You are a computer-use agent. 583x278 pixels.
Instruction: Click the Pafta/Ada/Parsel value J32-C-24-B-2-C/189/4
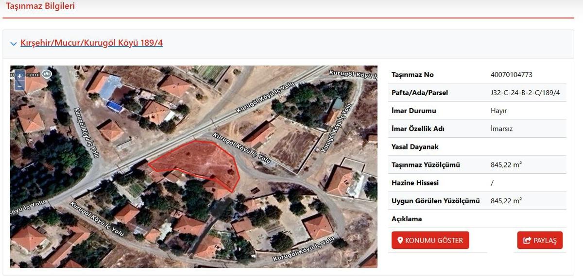(525, 93)
